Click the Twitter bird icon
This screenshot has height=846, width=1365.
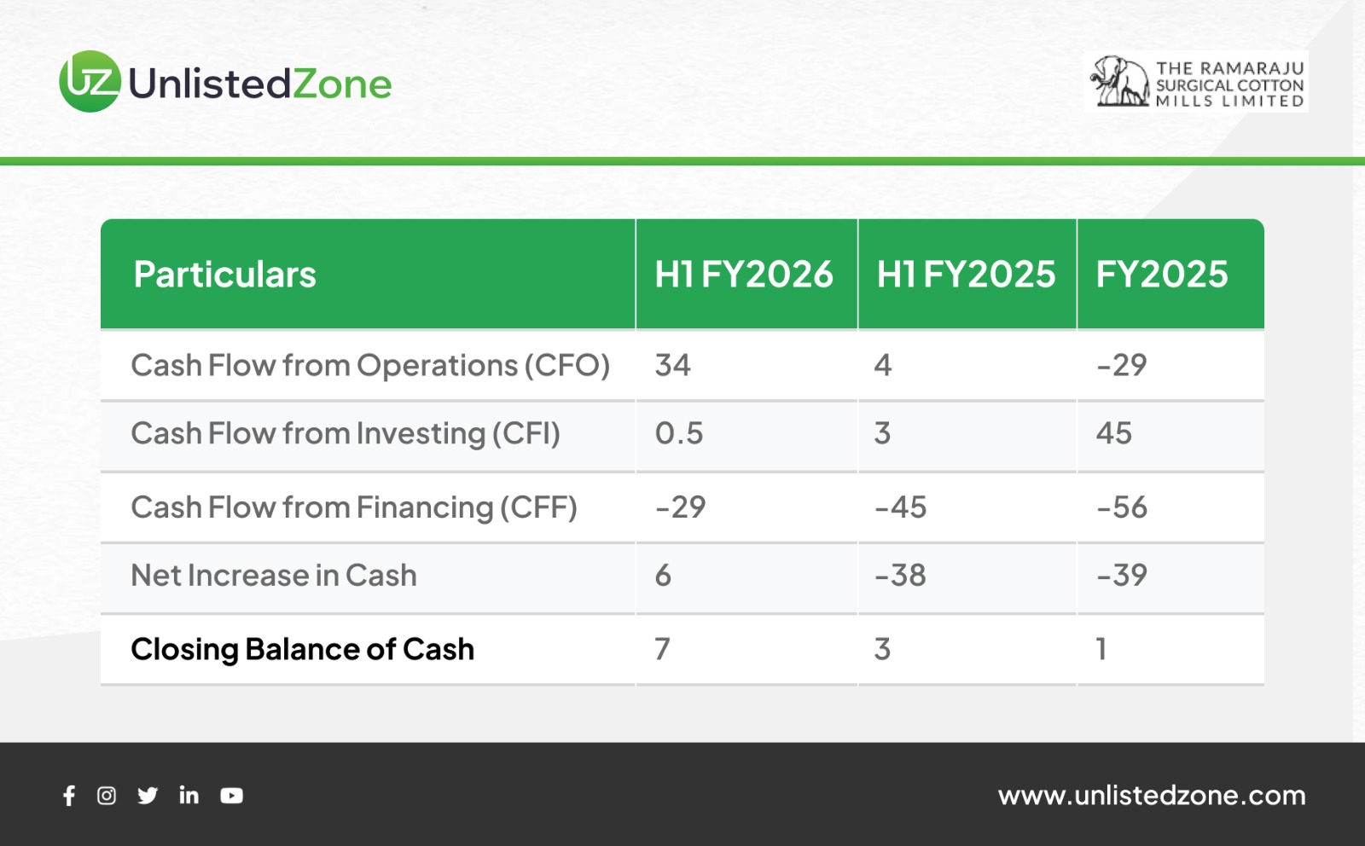click(x=148, y=796)
